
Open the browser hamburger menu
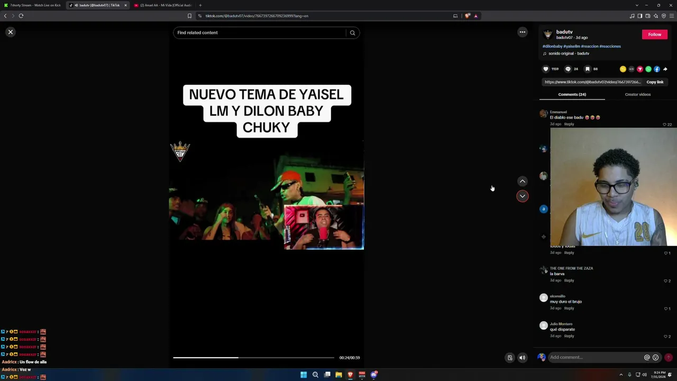[x=672, y=16]
